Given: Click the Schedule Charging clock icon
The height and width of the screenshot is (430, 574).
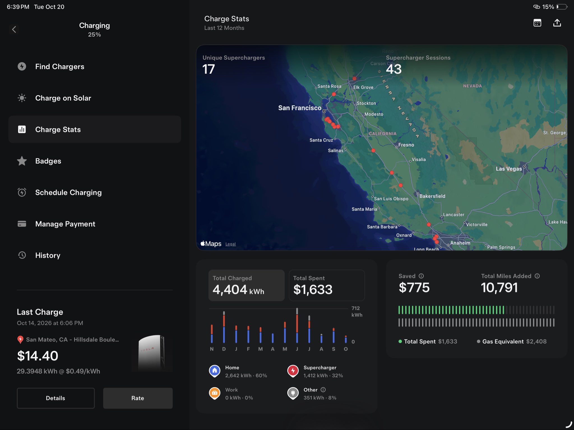Looking at the screenshot, I should pyautogui.click(x=22, y=192).
